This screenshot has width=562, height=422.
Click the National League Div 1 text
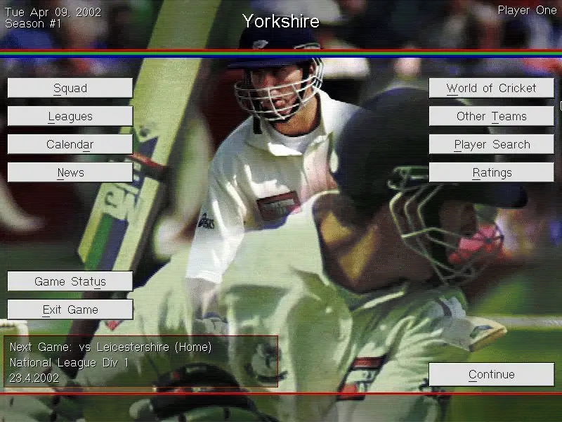click(x=69, y=363)
